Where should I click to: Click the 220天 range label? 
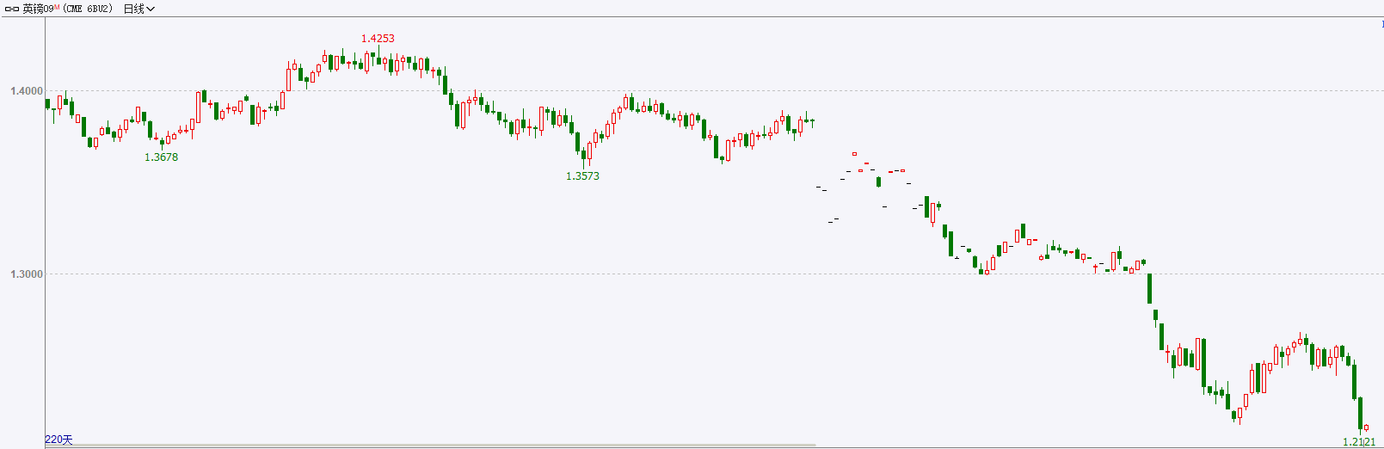click(x=58, y=440)
